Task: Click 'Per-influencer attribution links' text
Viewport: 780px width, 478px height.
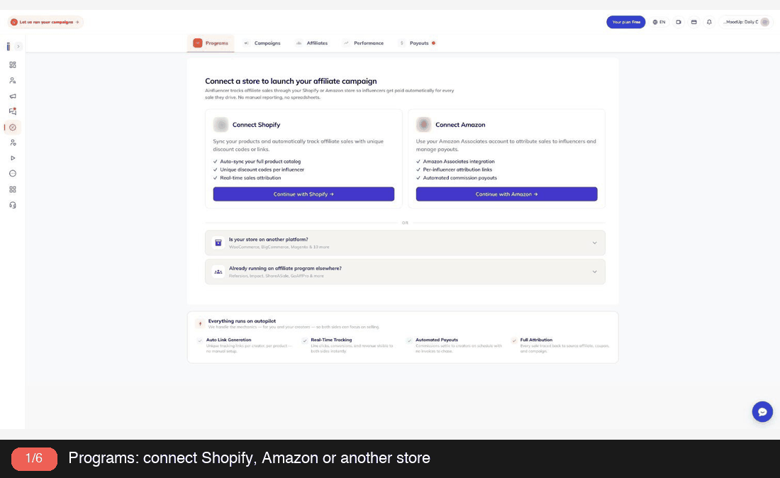Action: point(457,169)
